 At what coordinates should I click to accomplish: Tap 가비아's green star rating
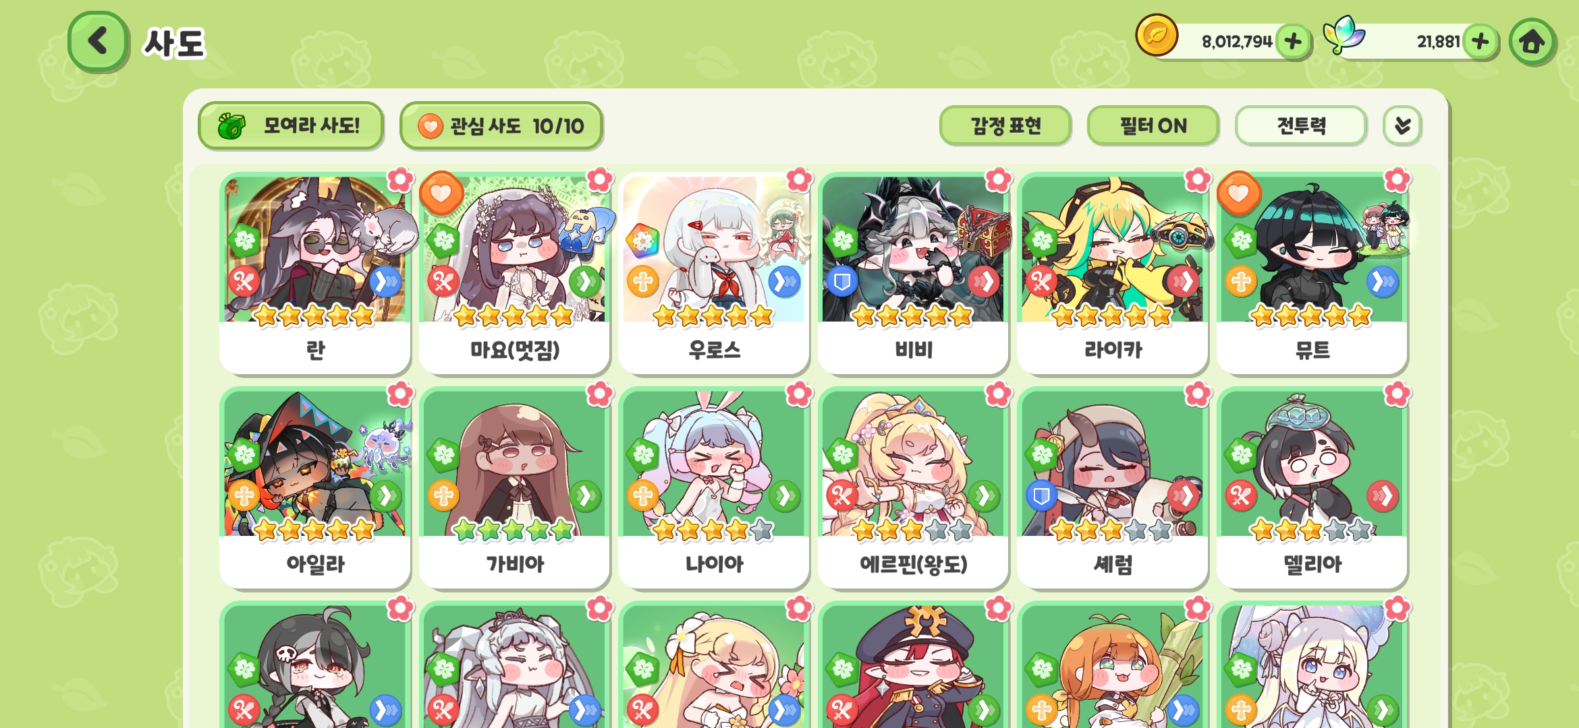514,530
